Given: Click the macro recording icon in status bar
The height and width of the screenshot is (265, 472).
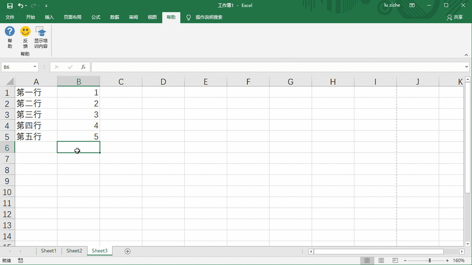Looking at the screenshot, I should tap(21, 260).
